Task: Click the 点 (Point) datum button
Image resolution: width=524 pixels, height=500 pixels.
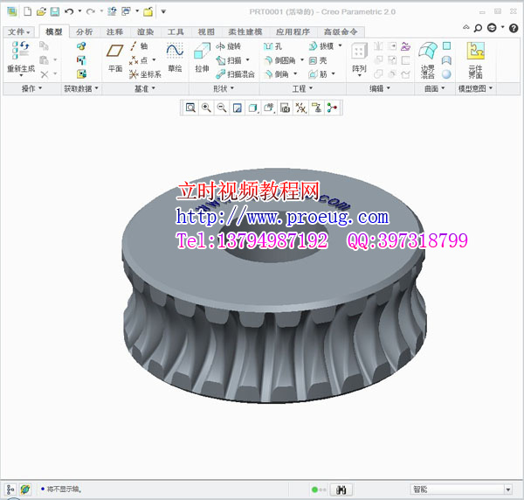Action: pos(139,60)
